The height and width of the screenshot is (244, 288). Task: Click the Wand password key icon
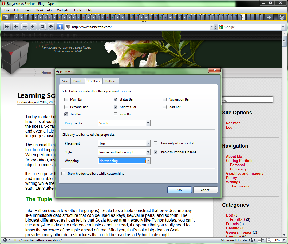(60, 27)
